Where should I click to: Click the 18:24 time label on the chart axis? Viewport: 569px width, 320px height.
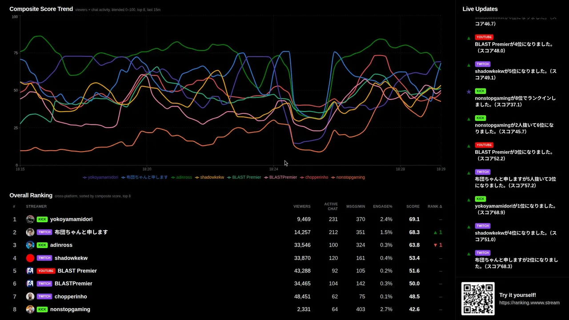click(273, 169)
